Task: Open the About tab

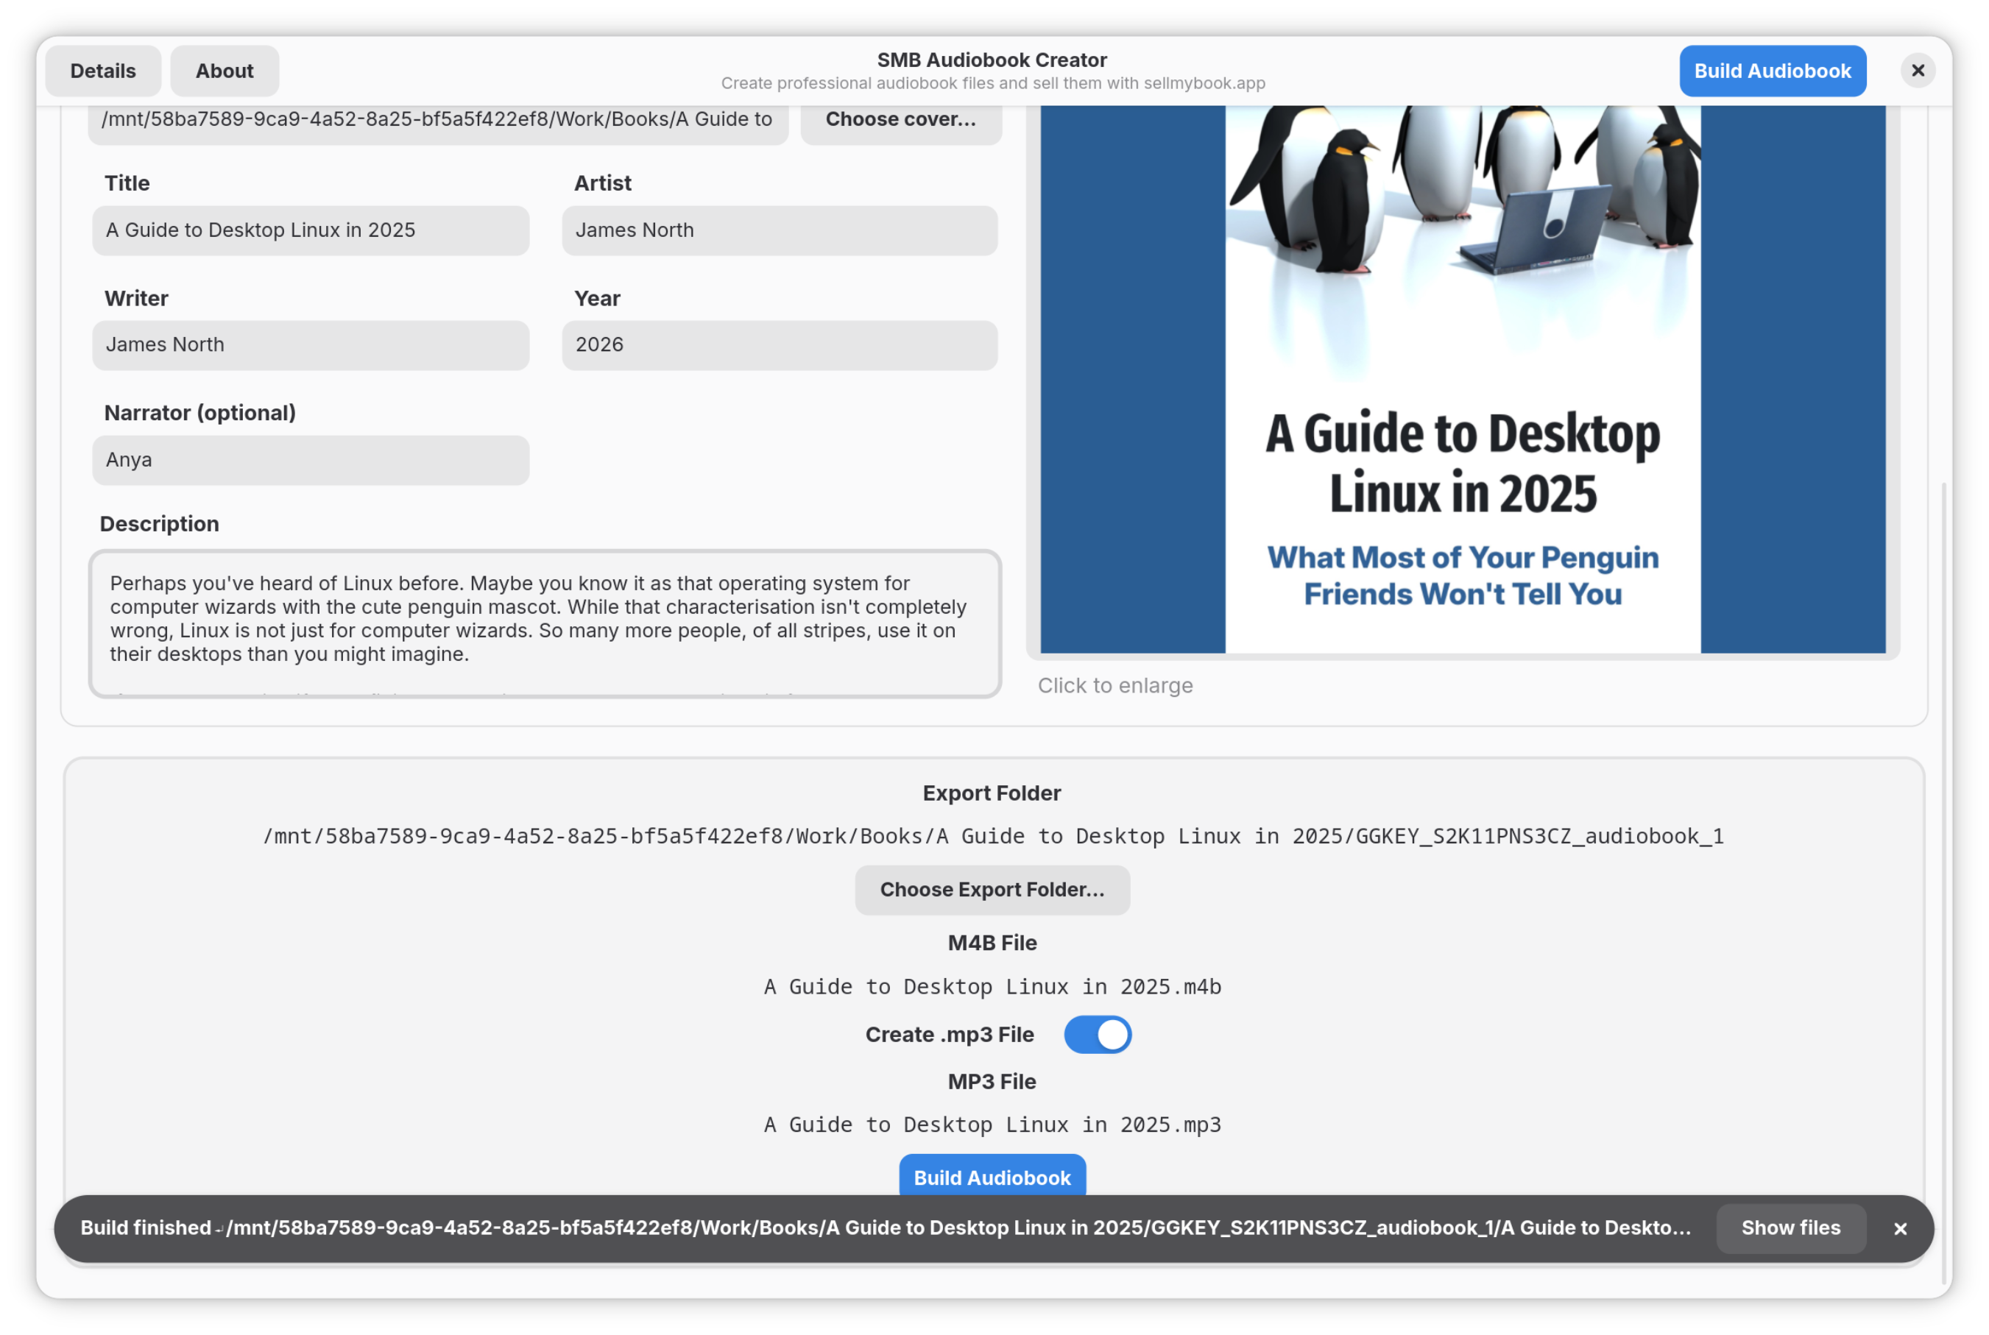Action: pyautogui.click(x=224, y=71)
